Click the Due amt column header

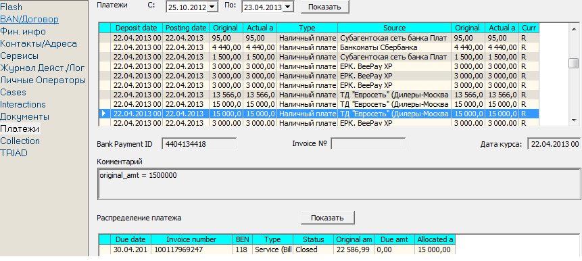point(395,239)
